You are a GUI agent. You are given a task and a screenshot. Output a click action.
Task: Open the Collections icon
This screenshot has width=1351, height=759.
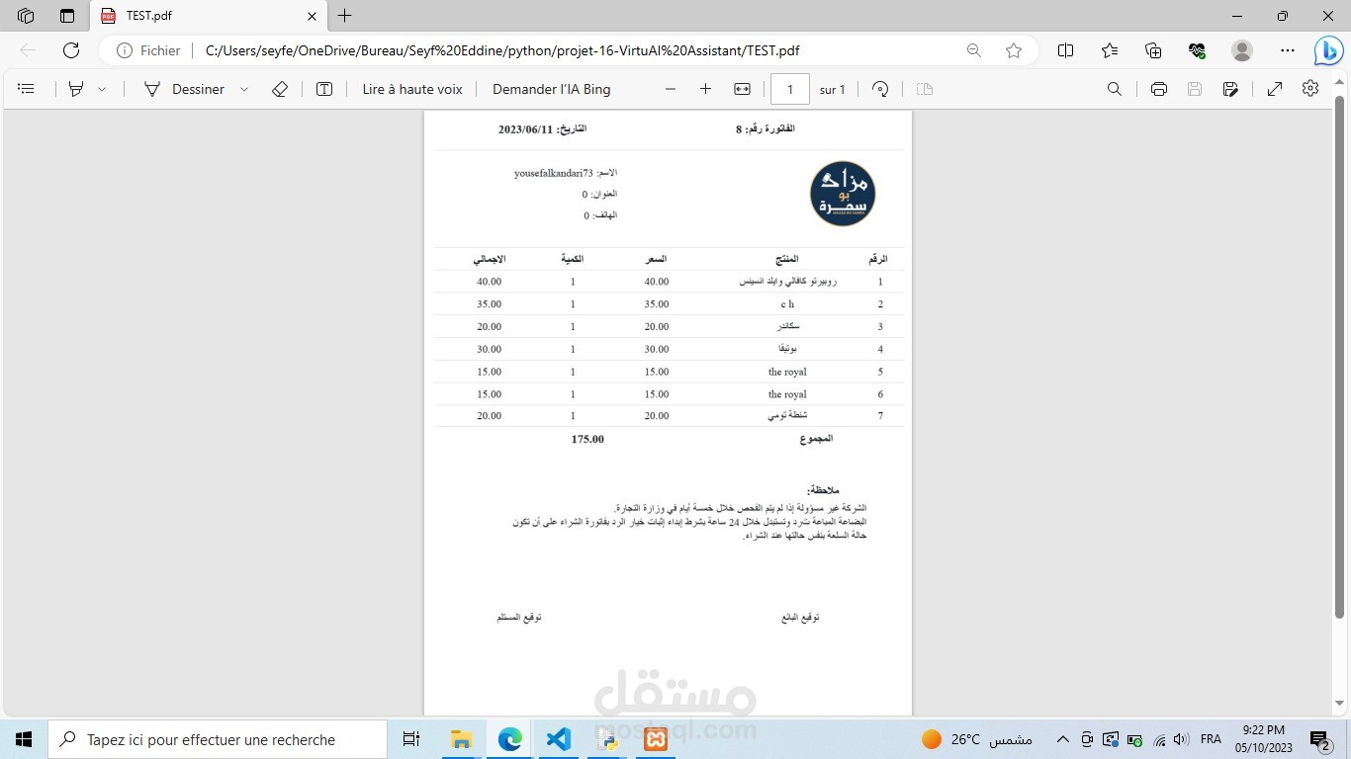[1153, 50]
